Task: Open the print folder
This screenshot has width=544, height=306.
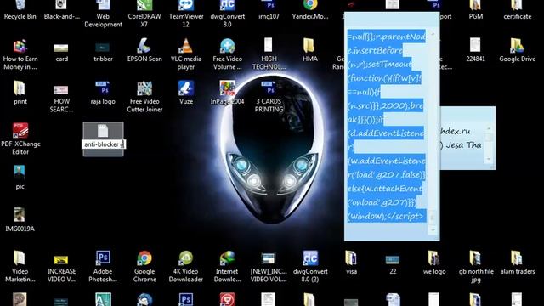Action: [x=20, y=93]
